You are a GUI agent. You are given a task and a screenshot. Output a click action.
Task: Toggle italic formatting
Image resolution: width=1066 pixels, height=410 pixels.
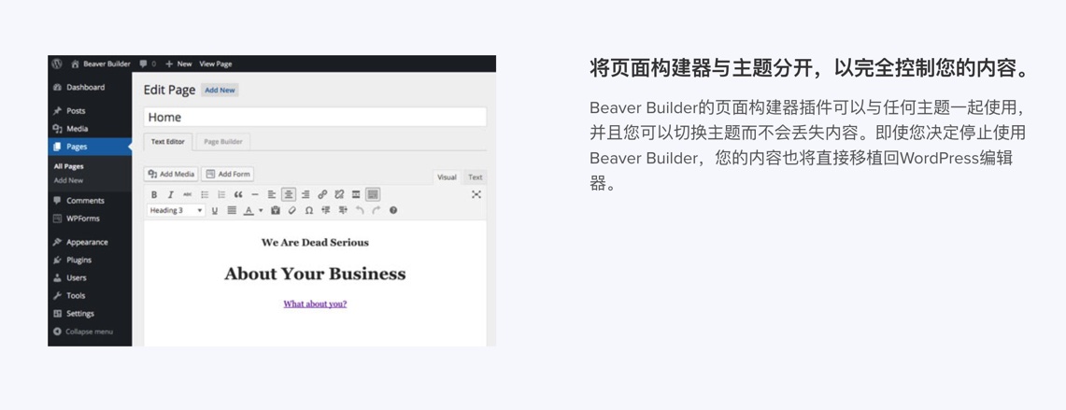tap(171, 194)
